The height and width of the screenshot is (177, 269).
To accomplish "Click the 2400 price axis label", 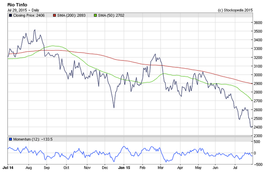I will 258,127.
